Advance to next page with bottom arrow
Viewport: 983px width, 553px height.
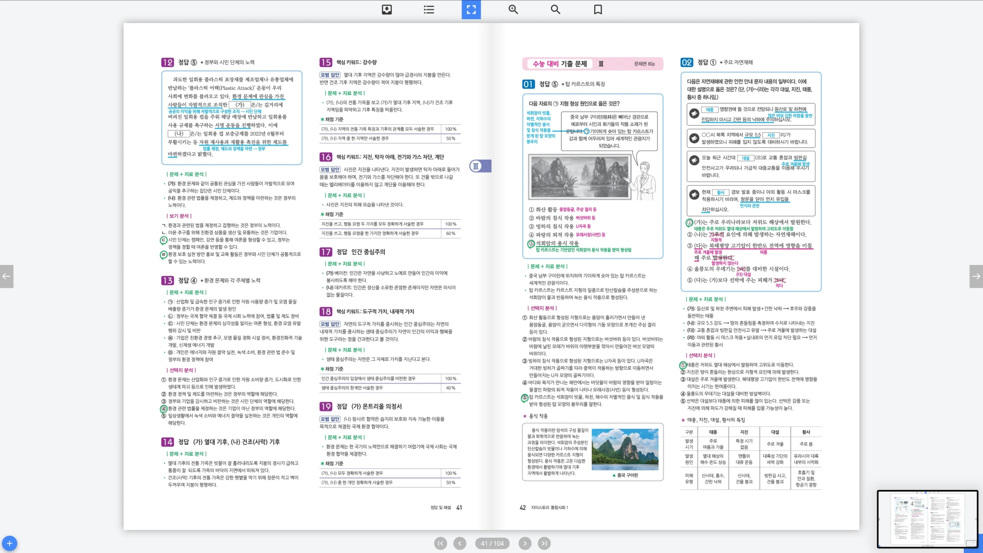pos(525,543)
